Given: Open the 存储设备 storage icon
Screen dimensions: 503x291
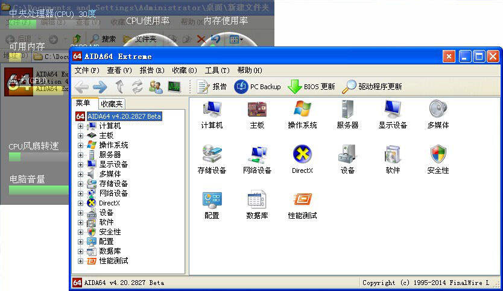Looking at the screenshot, I should pos(212,160).
